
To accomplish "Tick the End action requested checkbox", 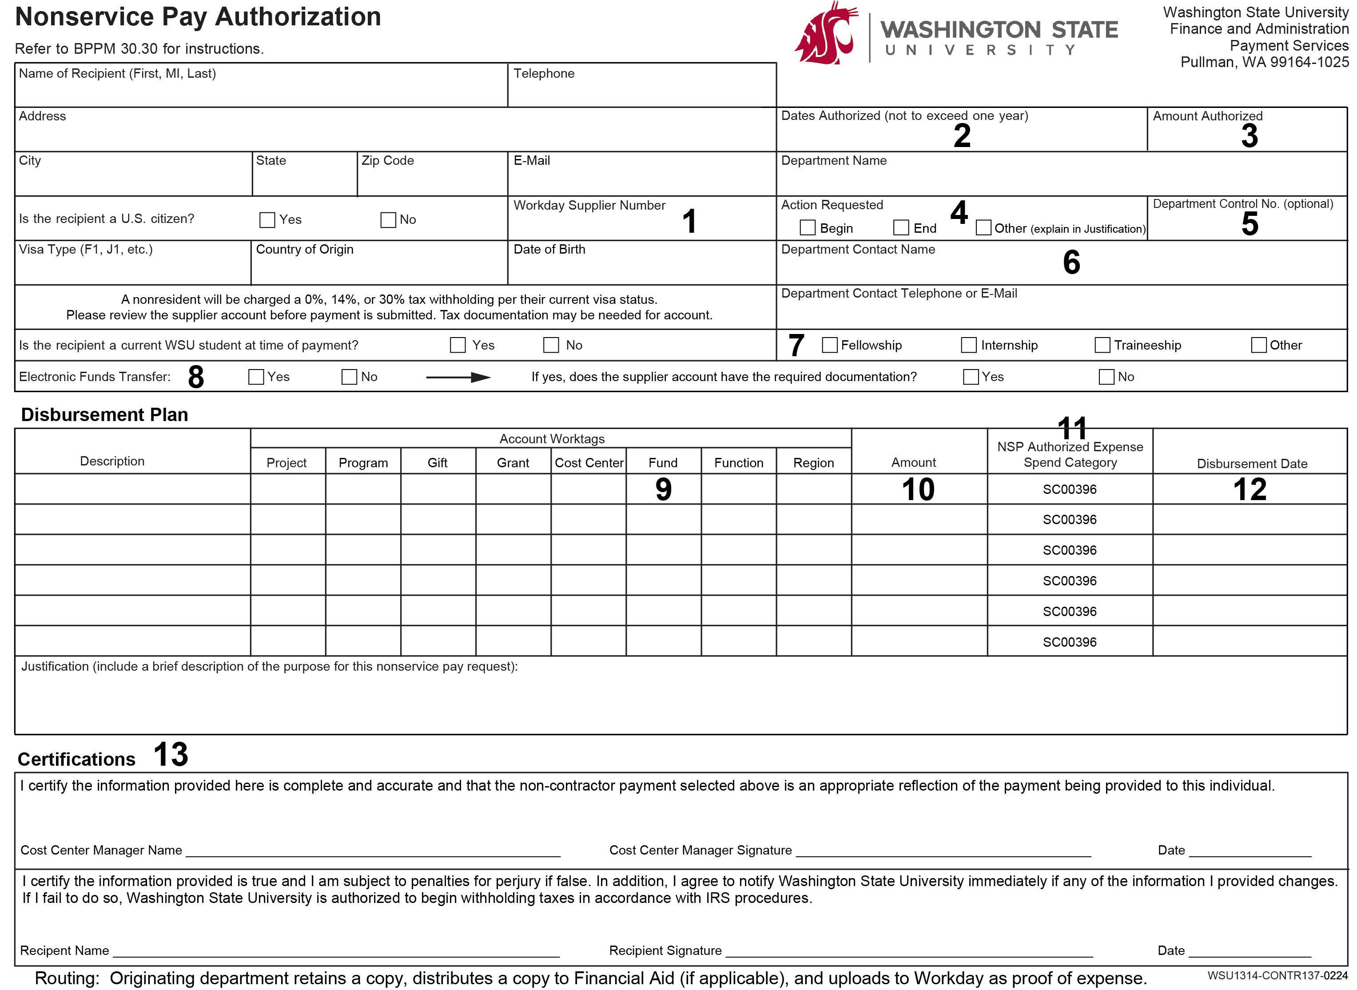I will tap(901, 228).
